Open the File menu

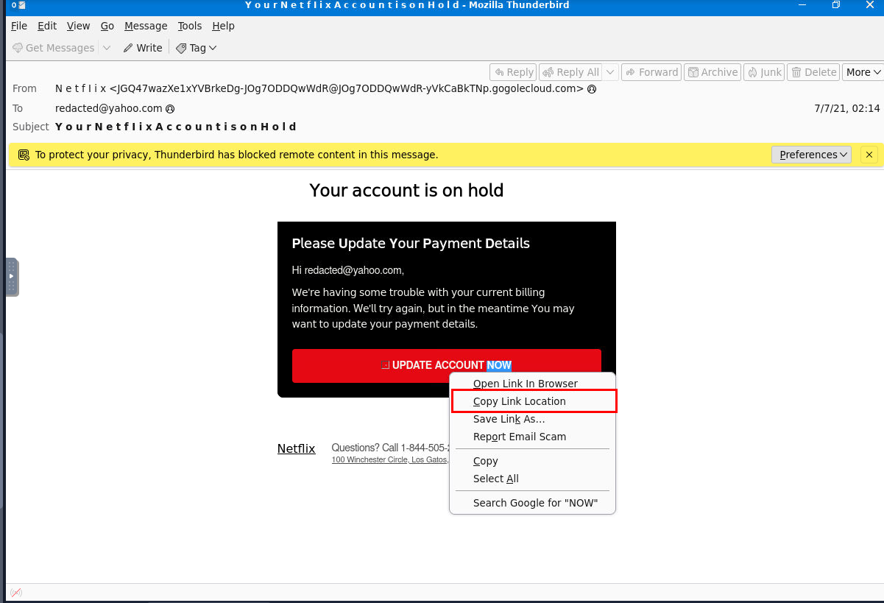click(x=19, y=26)
